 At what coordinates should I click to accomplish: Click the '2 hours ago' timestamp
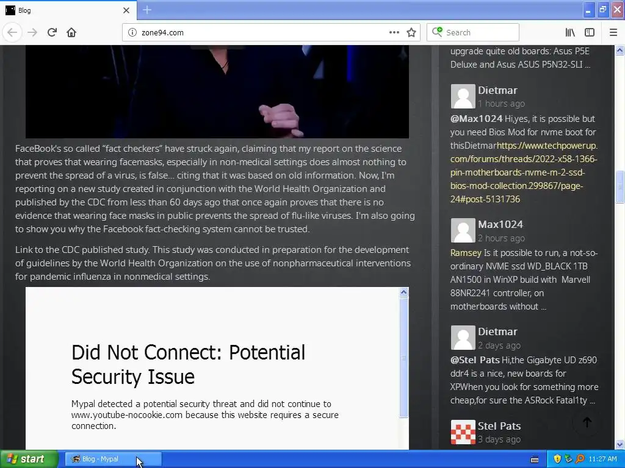point(502,238)
